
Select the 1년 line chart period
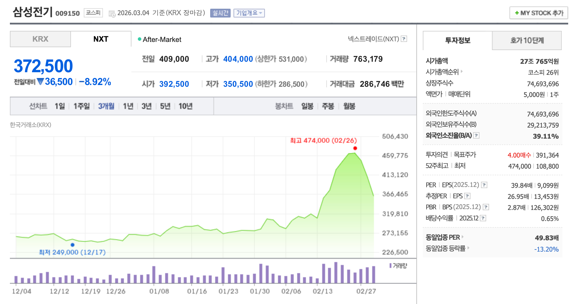[x=128, y=106]
